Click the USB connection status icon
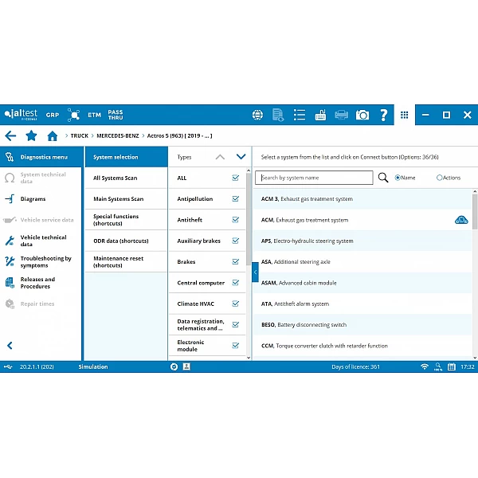The height and width of the screenshot is (478, 478). [x=8, y=366]
